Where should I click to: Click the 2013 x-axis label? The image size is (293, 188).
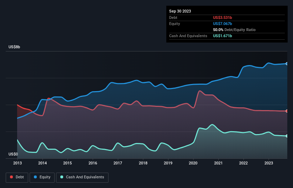(x=17, y=163)
